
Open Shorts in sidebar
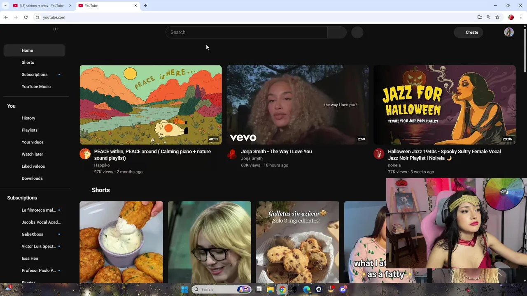pos(34,62)
